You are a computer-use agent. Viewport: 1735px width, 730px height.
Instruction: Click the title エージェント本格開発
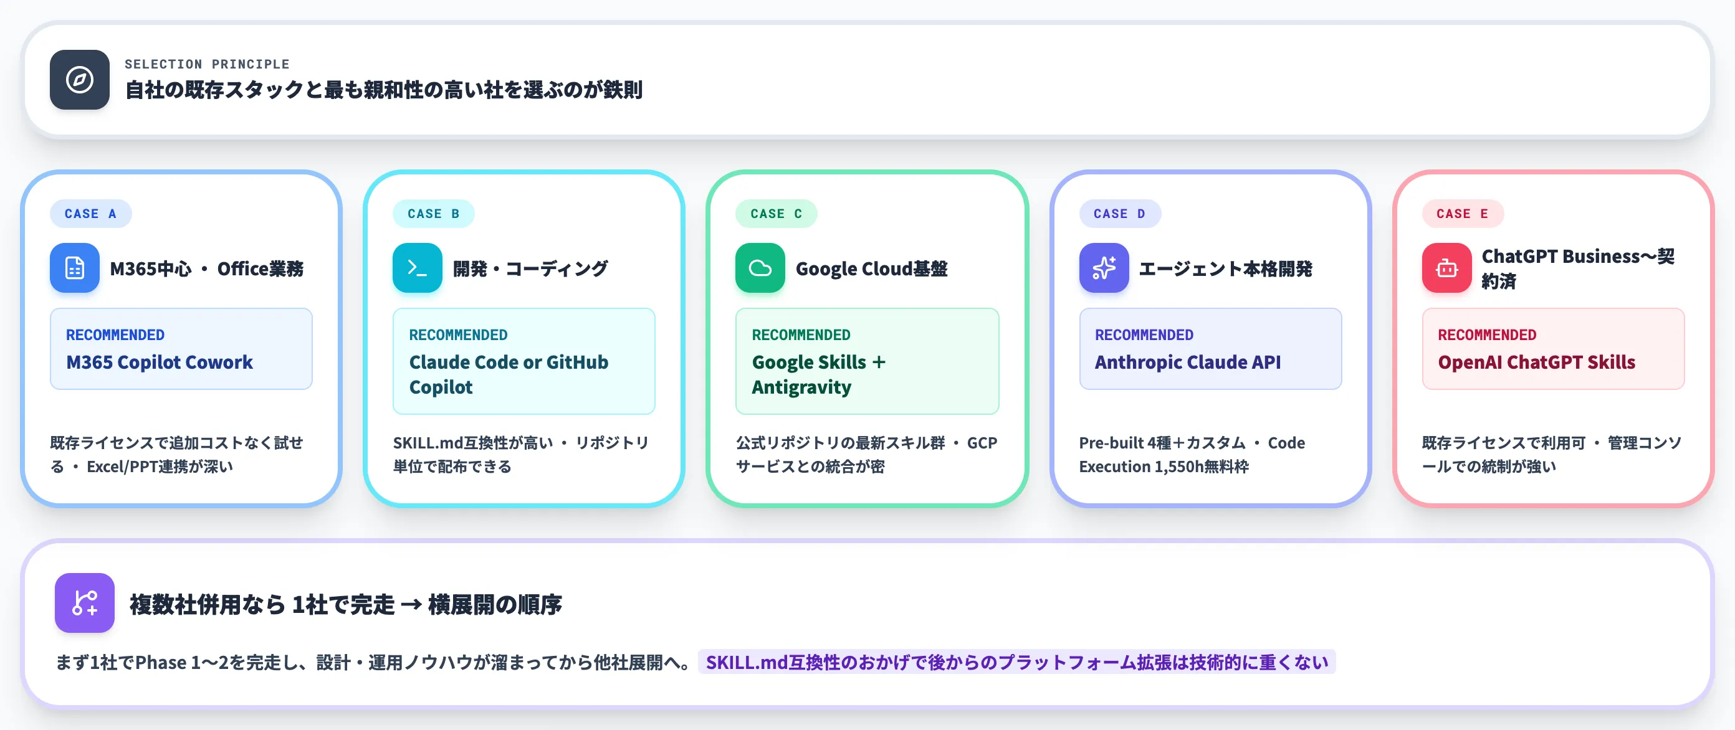coord(1226,268)
